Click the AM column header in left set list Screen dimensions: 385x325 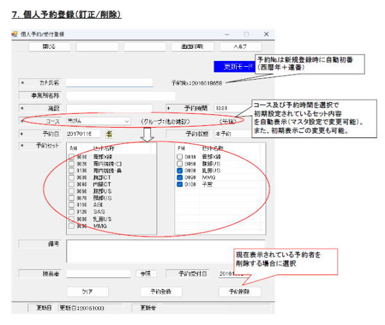(x=73, y=148)
